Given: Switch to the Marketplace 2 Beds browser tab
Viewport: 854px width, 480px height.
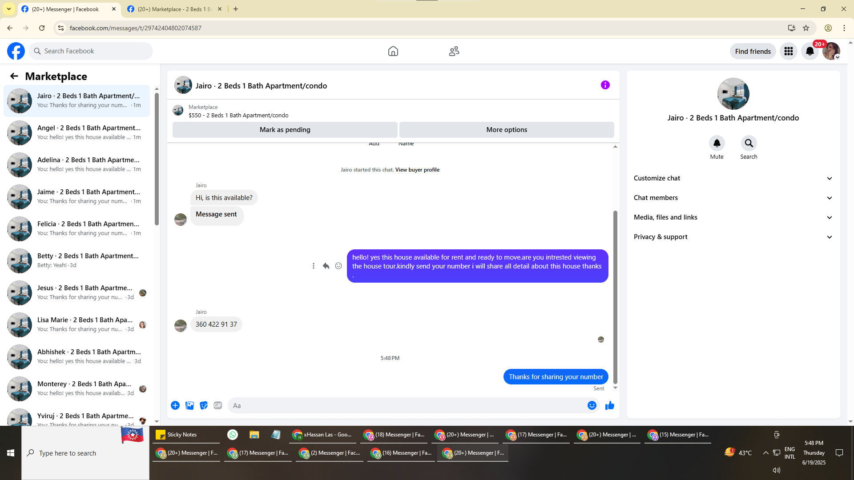Looking at the screenshot, I should click(175, 9).
